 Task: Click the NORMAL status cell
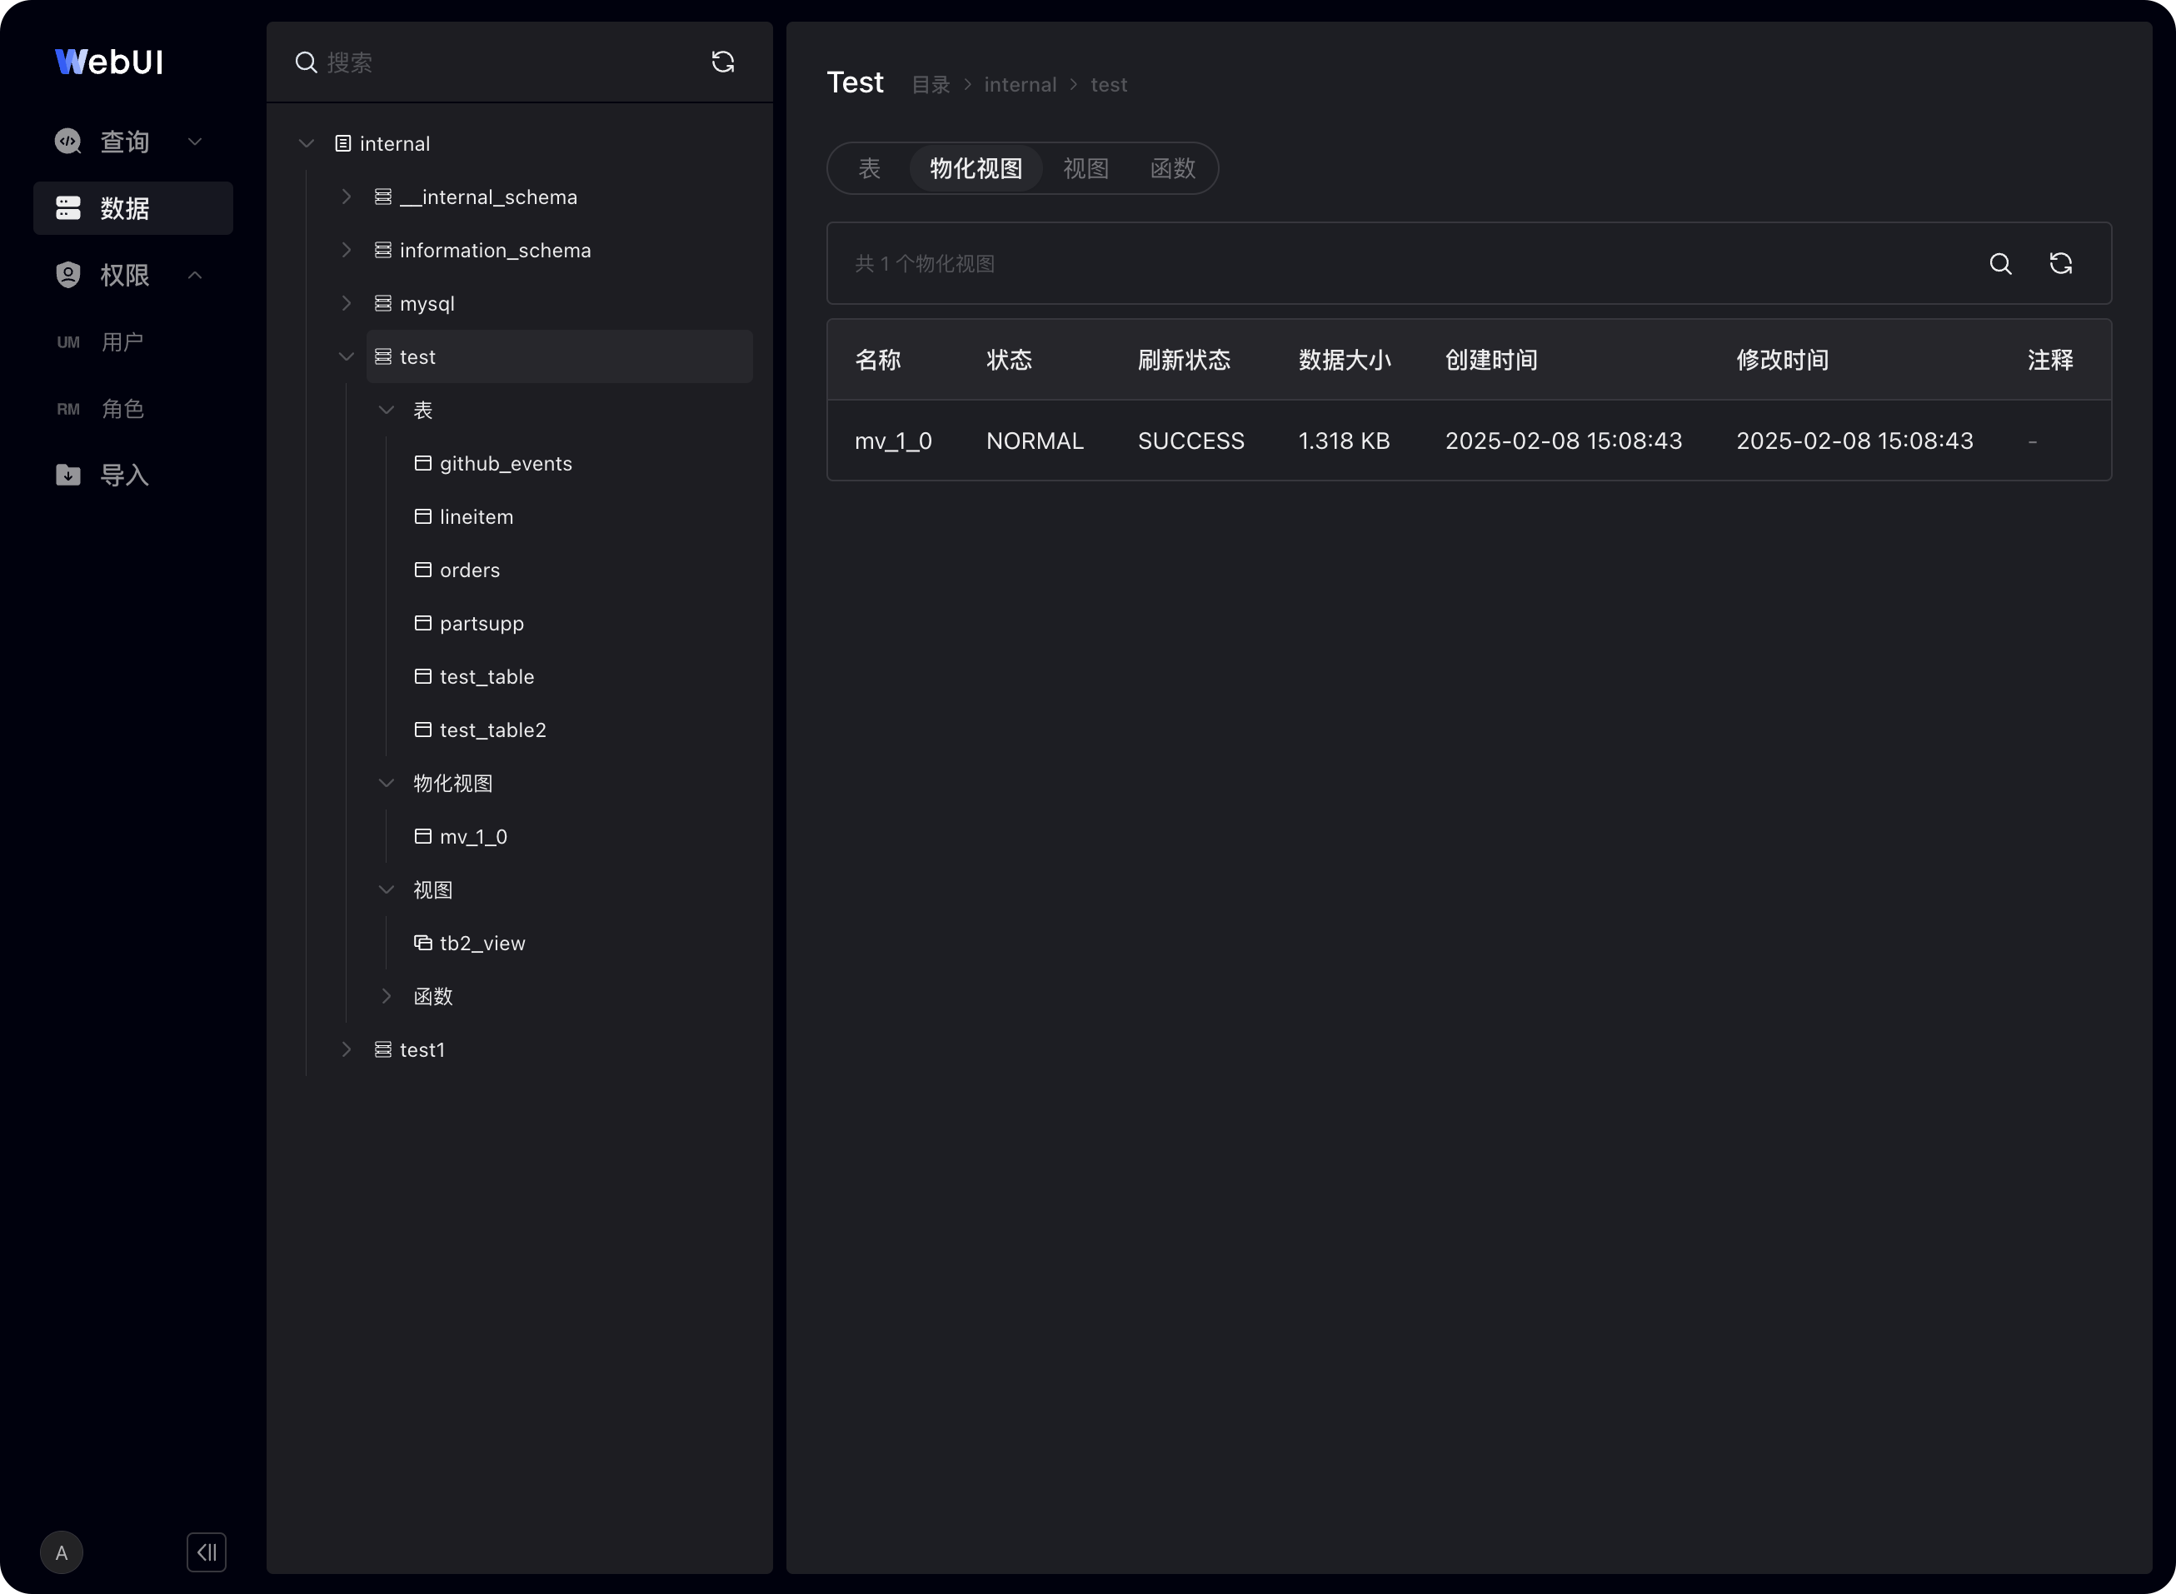pyautogui.click(x=1035, y=441)
